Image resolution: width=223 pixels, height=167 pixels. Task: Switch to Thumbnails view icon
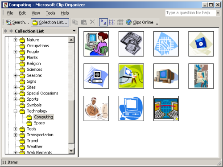(103, 22)
